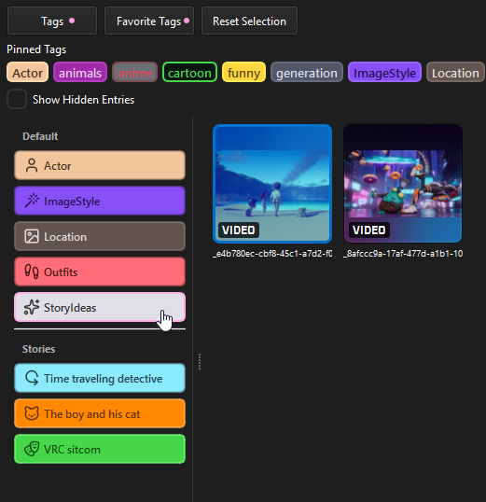Select the pinned Location tag
Screen dimensions: 486x502
click(455, 73)
